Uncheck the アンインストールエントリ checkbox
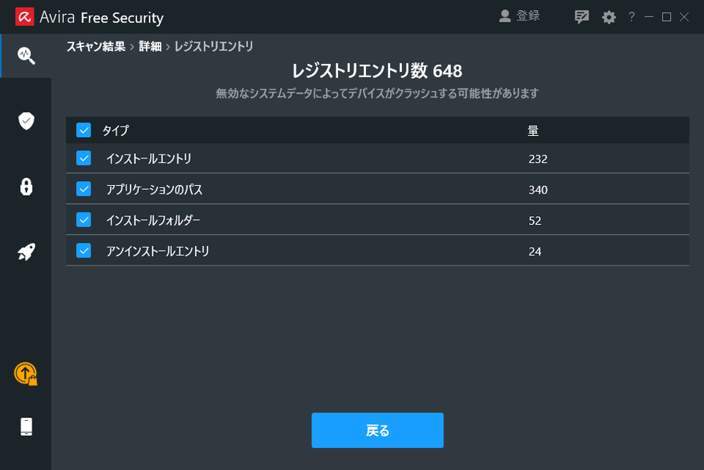 84,251
